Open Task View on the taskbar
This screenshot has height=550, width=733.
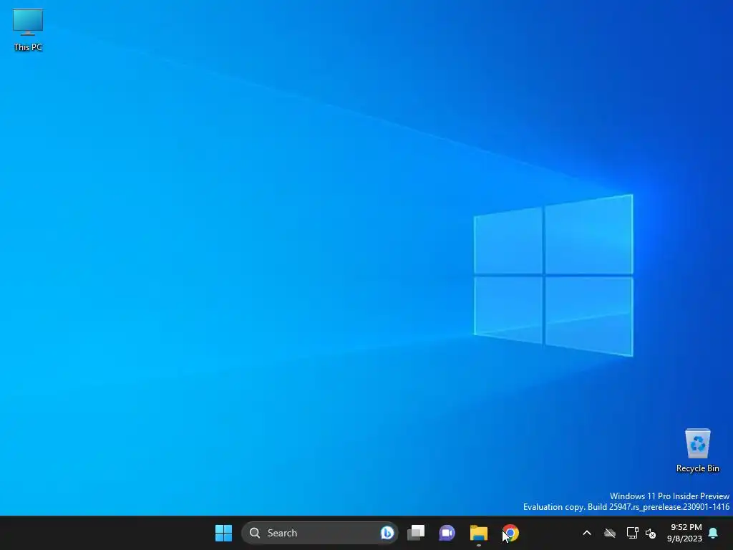pyautogui.click(x=416, y=533)
